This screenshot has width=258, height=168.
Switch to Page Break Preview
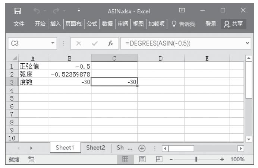click(x=158, y=159)
